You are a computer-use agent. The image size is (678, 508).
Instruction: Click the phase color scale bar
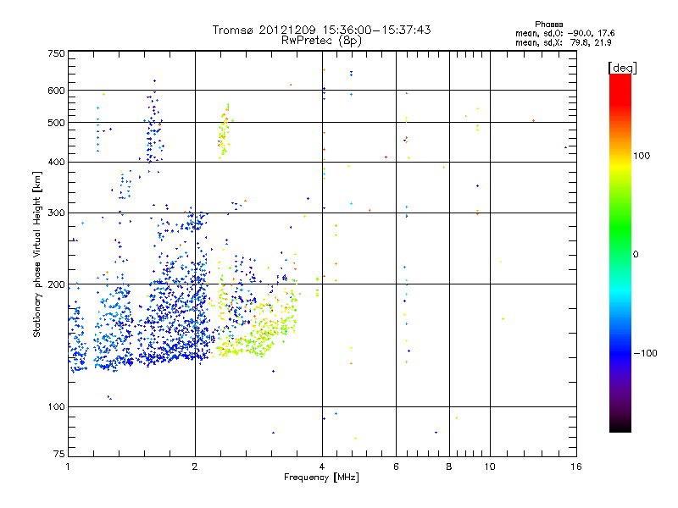[x=620, y=253]
